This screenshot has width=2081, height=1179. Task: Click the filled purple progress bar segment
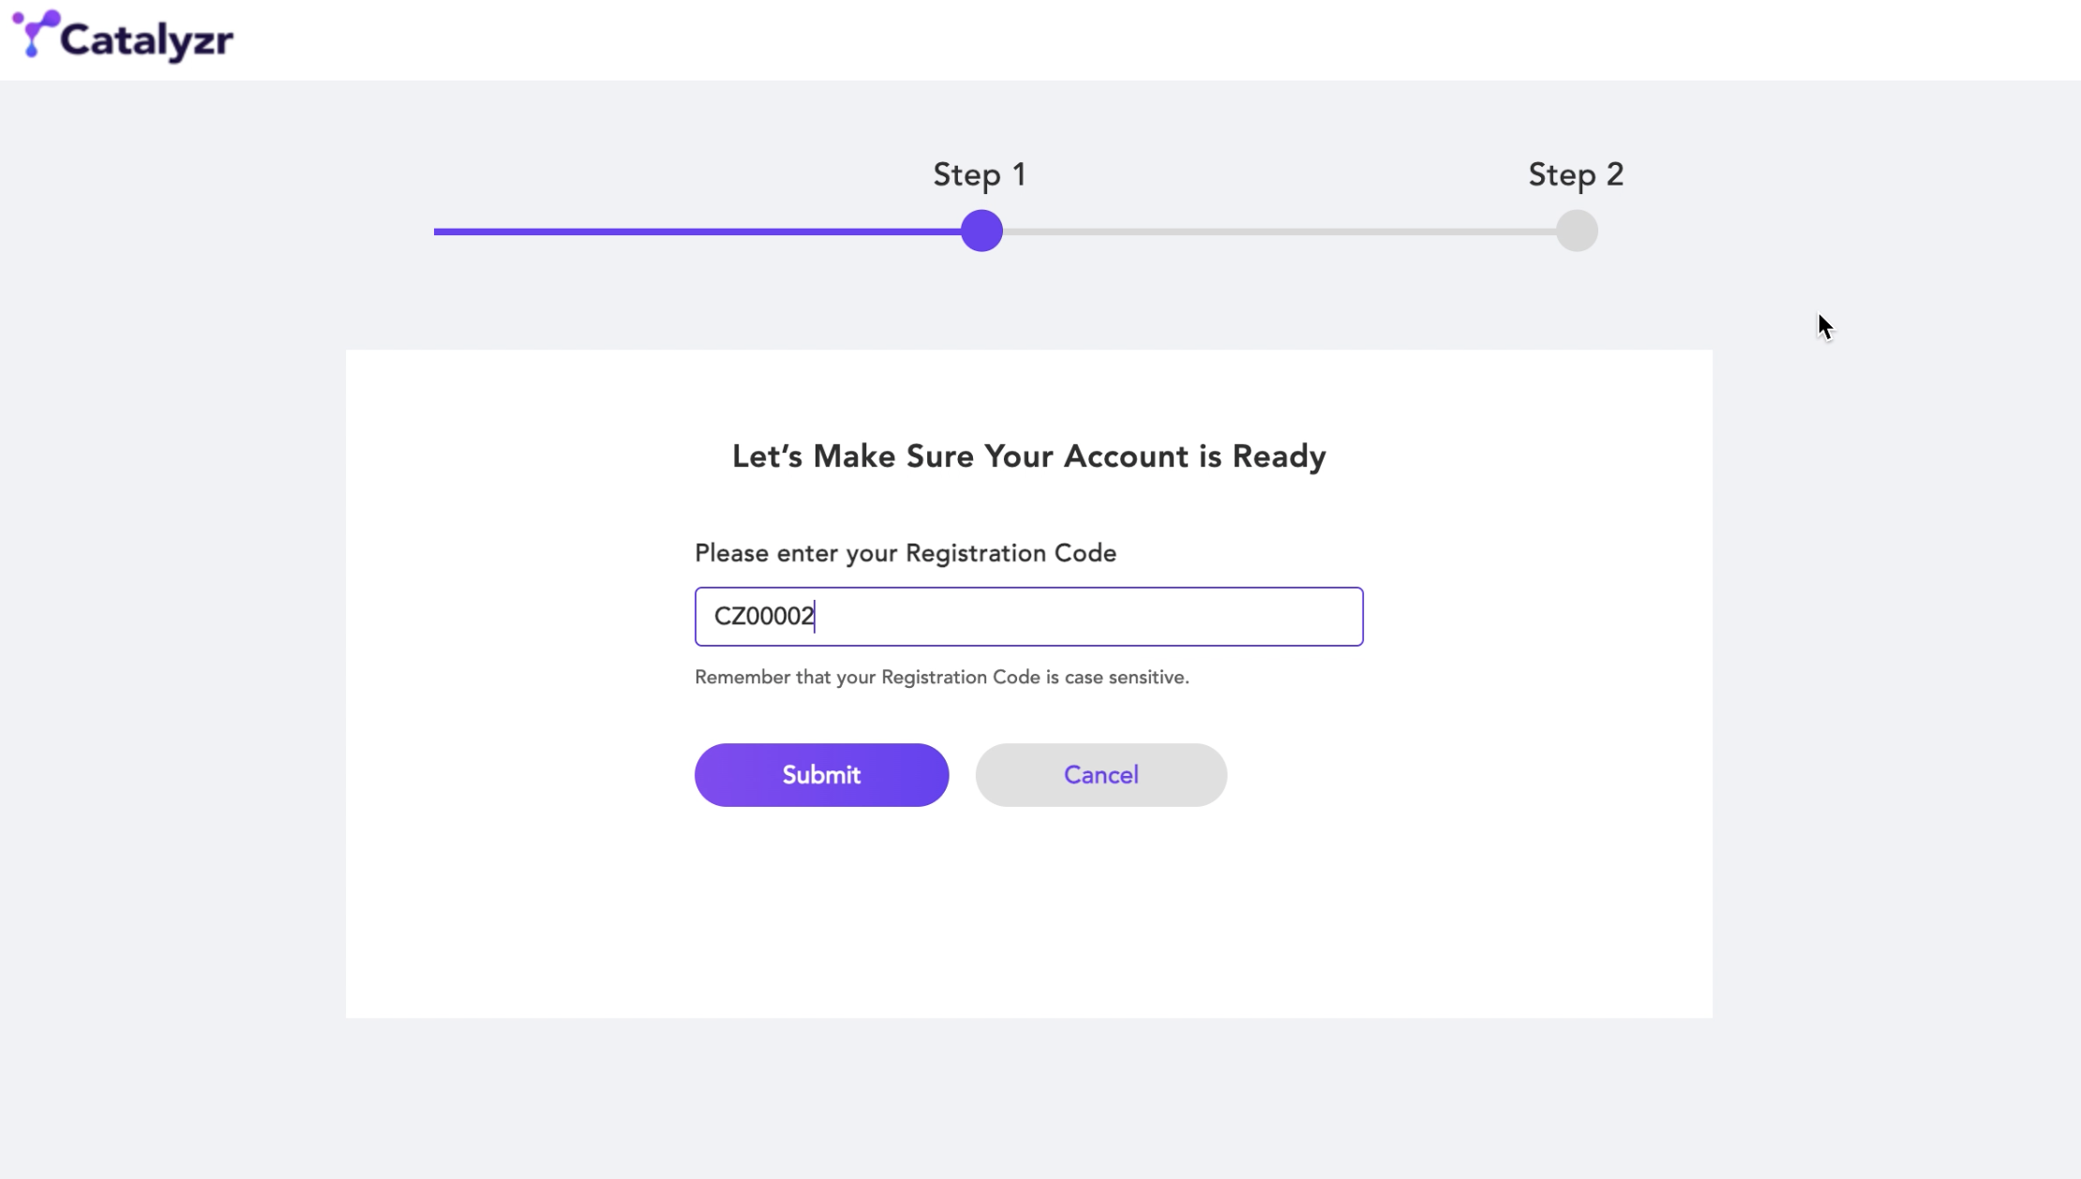pos(697,231)
